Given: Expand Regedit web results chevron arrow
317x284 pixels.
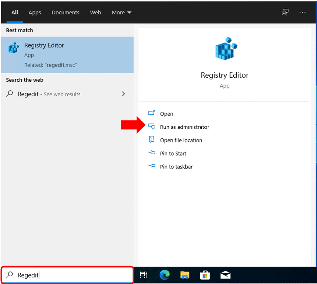Looking at the screenshot, I should (123, 94).
